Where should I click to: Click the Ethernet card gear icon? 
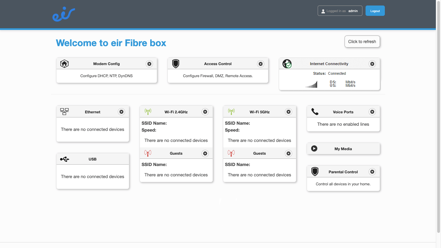[x=121, y=112]
